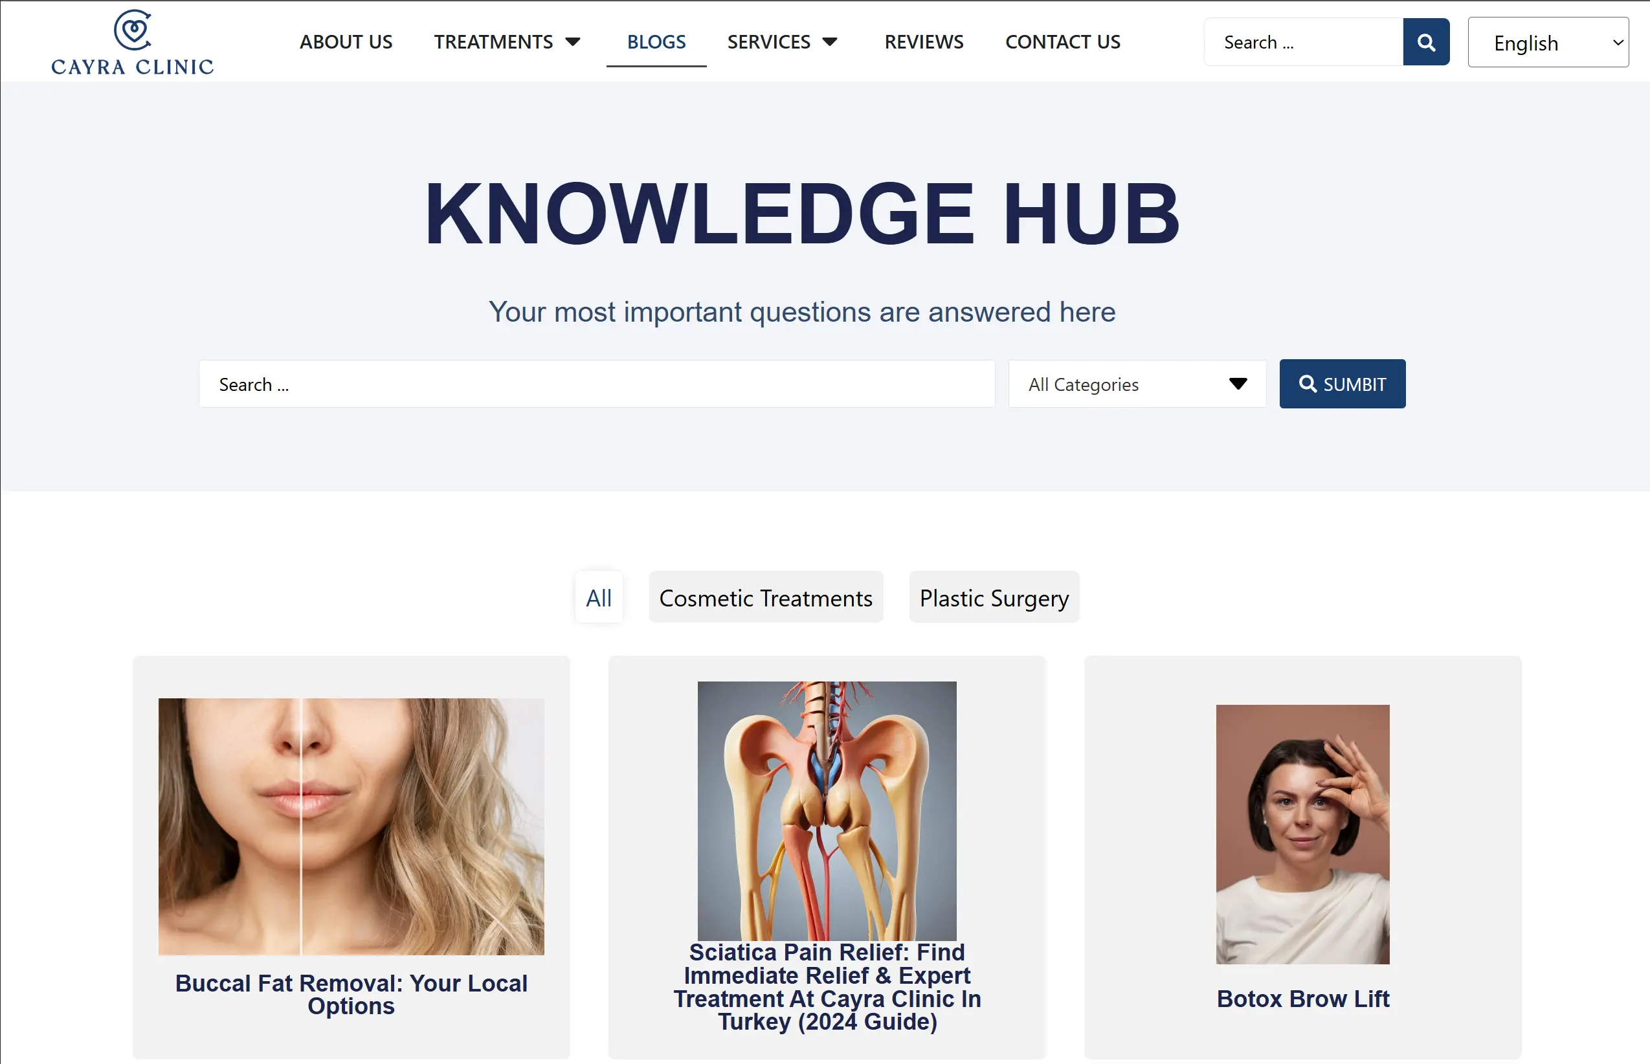Open the About Us menu item
The height and width of the screenshot is (1064, 1650).
346,42
